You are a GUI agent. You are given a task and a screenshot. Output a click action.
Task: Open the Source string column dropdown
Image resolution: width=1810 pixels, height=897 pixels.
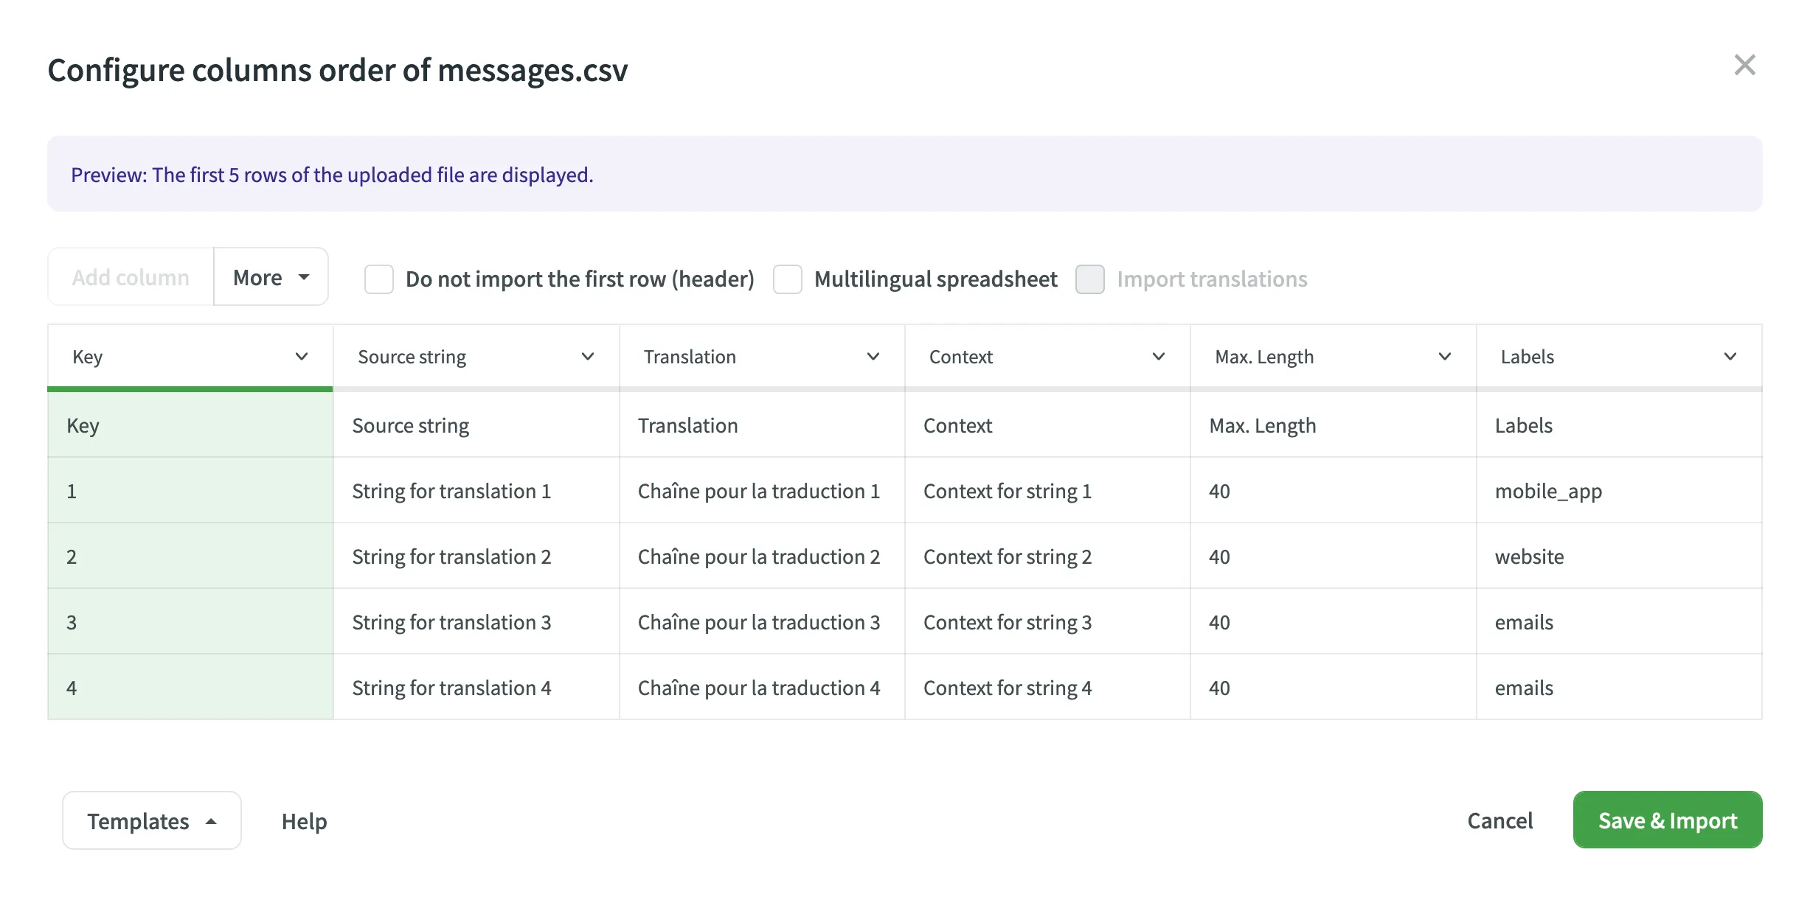(476, 357)
